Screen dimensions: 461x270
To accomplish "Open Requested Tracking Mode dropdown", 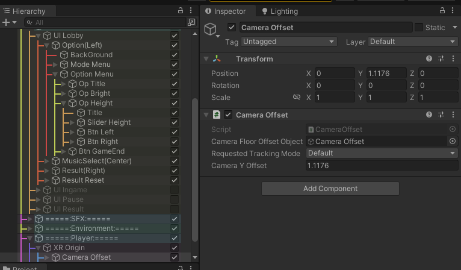I will click(x=382, y=153).
